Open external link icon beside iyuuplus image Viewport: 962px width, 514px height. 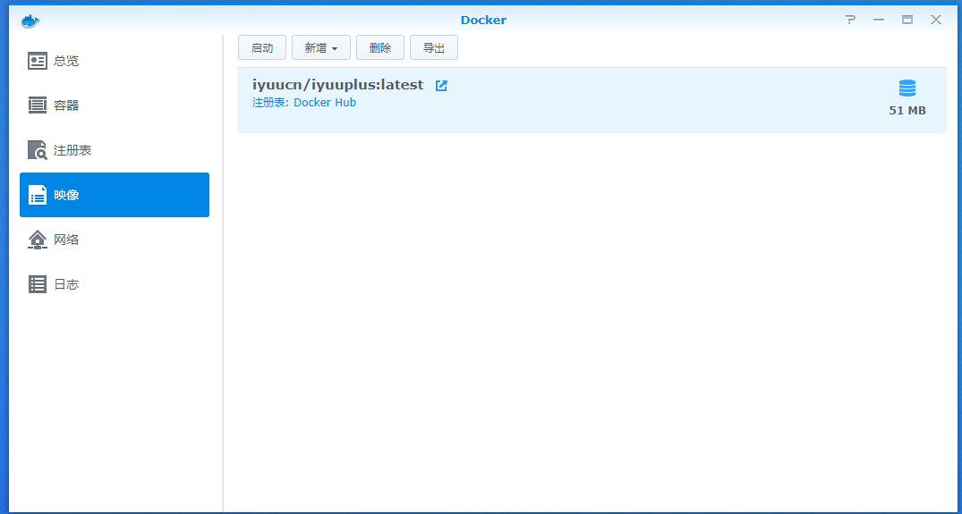(x=441, y=86)
